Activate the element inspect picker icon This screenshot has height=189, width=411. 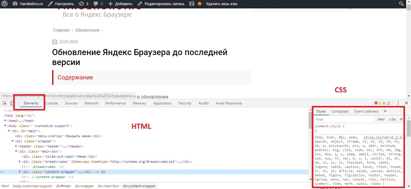5,103
